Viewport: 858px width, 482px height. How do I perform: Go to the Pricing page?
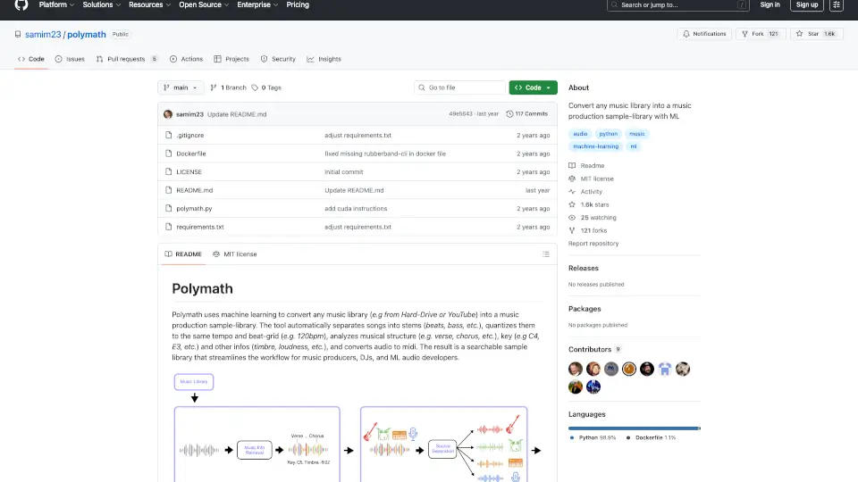pos(298,5)
